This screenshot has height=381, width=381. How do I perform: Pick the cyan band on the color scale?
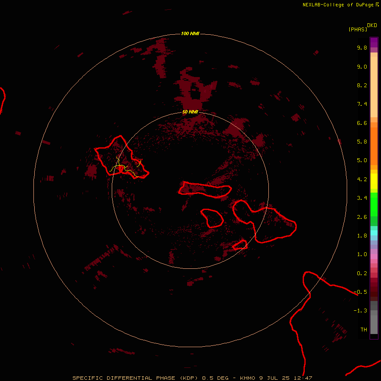[374, 233]
